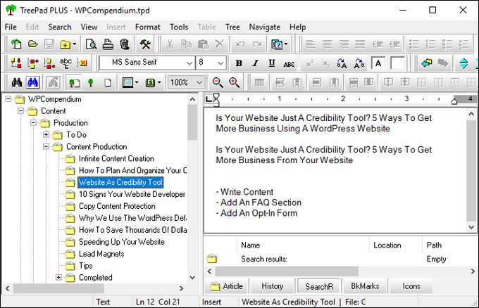479x308 pixels.
Task: Select Copy Content Protection node
Action: [117, 206]
